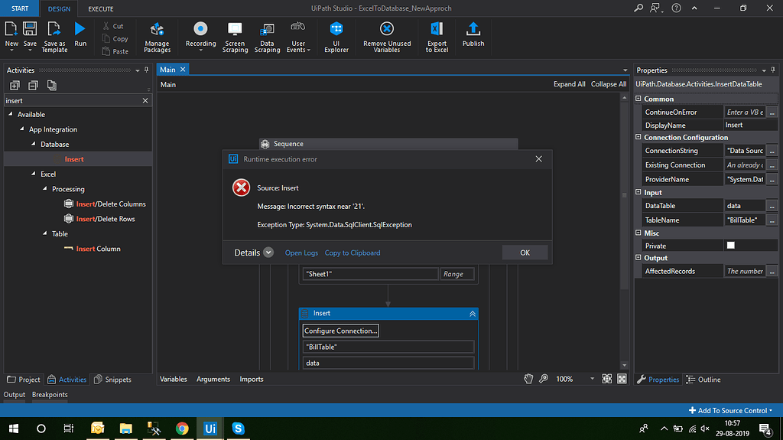Open the zoom percentage dropdown
783x440 pixels.
[x=591, y=379]
